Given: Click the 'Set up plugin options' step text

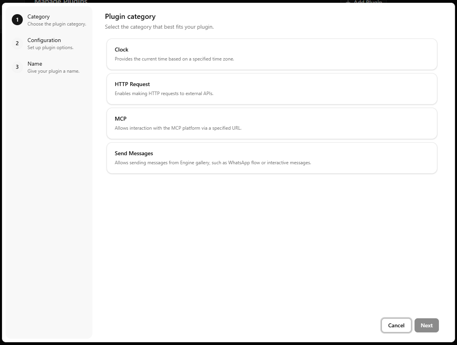Looking at the screenshot, I should [50, 47].
